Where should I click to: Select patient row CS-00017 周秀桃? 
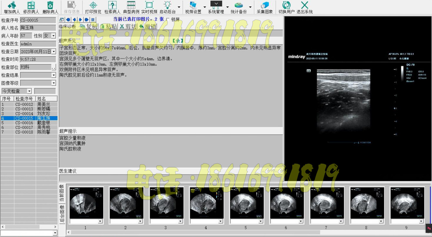coord(29,128)
